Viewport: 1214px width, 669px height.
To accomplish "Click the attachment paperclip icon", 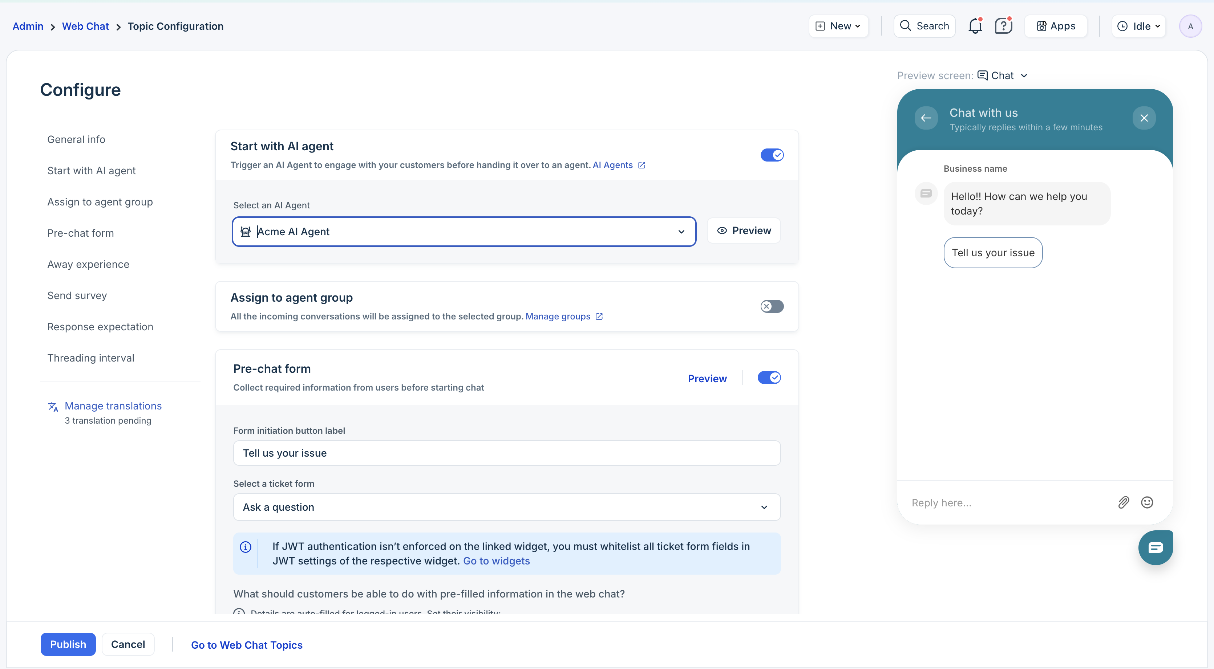I will (1124, 502).
